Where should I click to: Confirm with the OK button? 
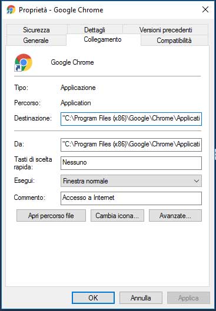point(93,297)
